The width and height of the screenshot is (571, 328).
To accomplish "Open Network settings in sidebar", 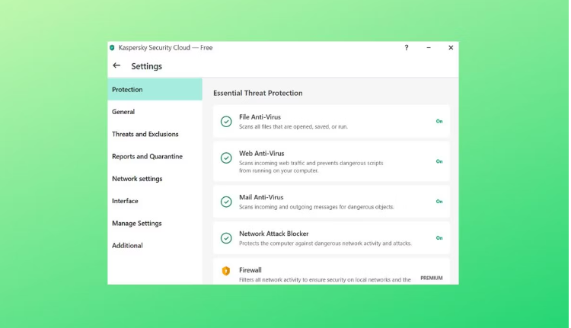I will (137, 179).
